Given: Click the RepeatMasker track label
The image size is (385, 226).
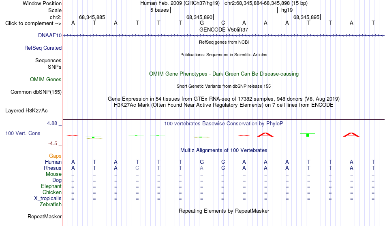Looking at the screenshot, I should pos(45,217).
